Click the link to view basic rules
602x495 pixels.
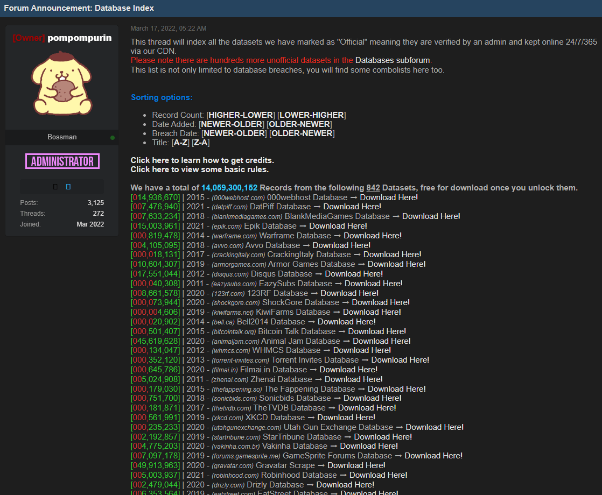[199, 169]
